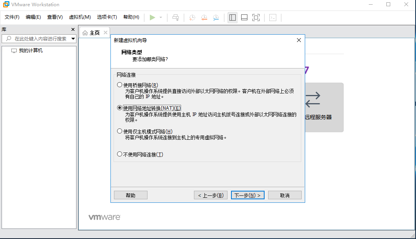
Task: Click the computer icon beside 我的计算机
Action: pos(14,51)
